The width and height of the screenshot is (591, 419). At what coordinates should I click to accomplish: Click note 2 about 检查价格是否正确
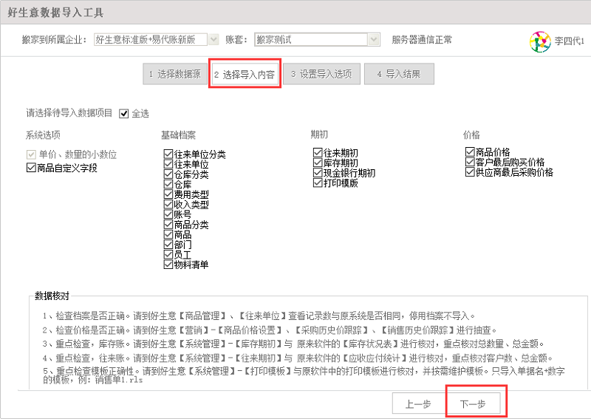point(270,330)
